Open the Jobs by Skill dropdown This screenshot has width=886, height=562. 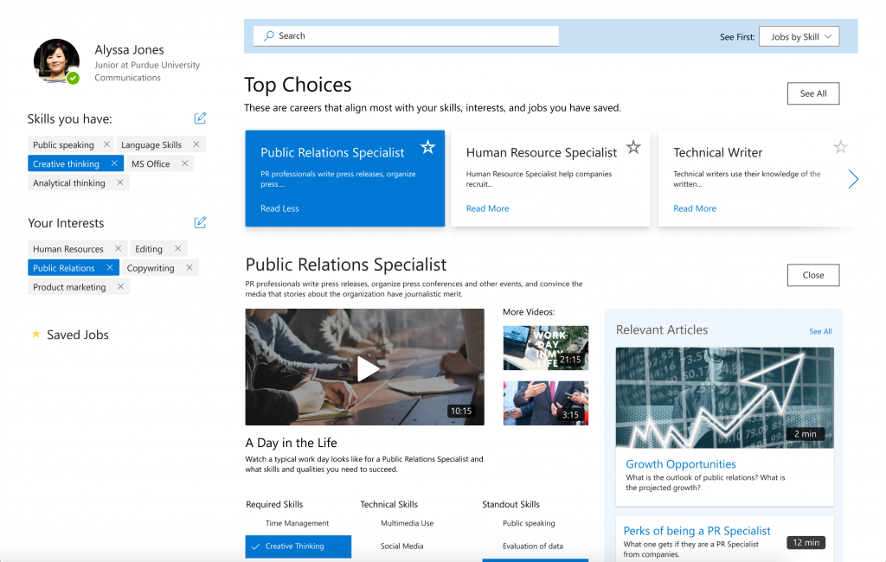pos(799,37)
